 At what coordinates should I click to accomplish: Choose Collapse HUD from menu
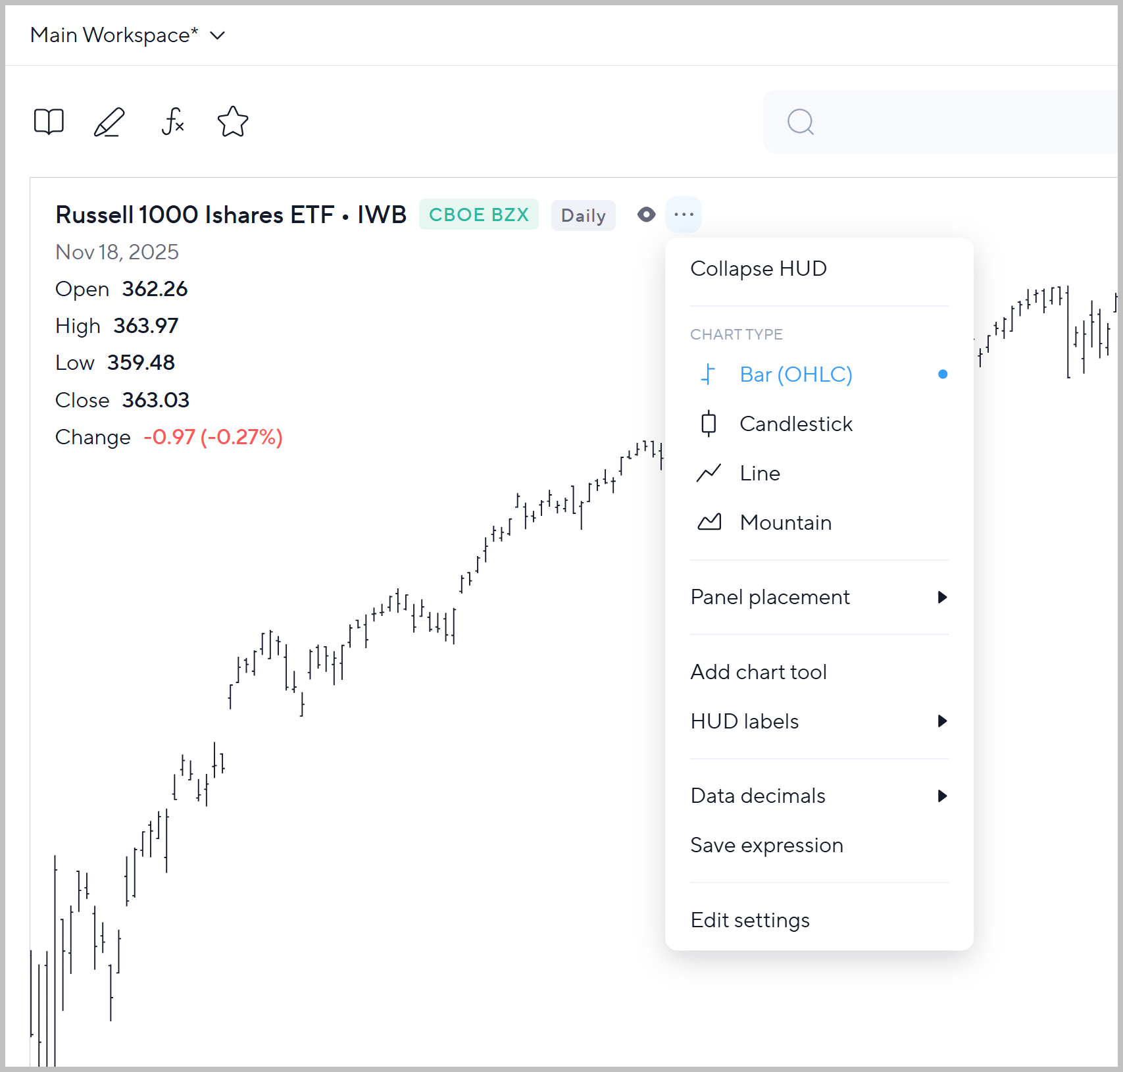[x=758, y=268]
